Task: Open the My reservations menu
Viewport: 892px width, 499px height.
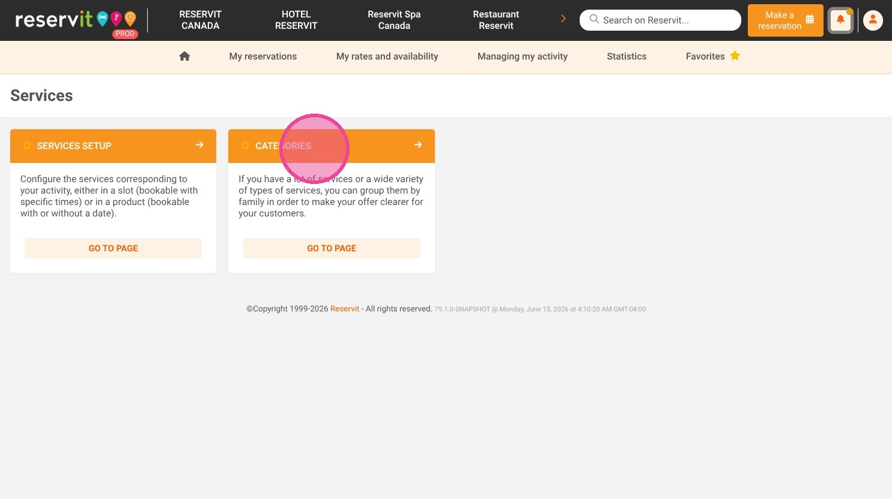Action: pyautogui.click(x=263, y=57)
